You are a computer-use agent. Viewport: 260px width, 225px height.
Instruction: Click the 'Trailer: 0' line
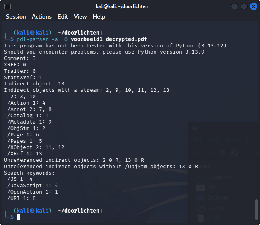pos(20,71)
